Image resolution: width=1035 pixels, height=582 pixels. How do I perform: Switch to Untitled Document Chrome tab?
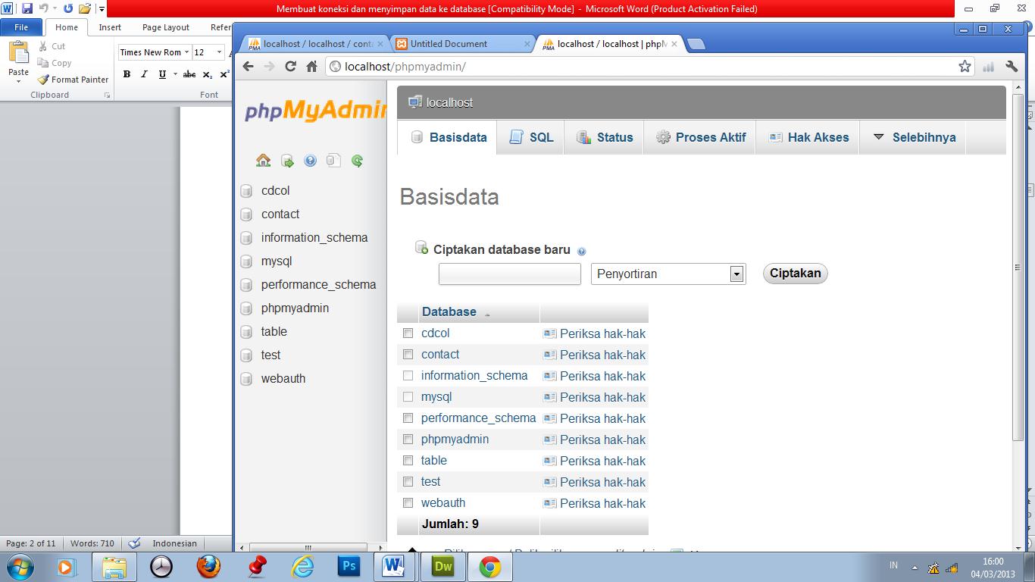point(463,44)
